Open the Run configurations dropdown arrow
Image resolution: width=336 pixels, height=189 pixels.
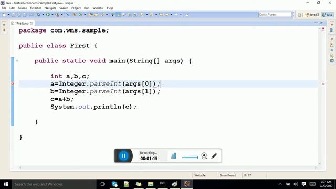coord(52,15)
